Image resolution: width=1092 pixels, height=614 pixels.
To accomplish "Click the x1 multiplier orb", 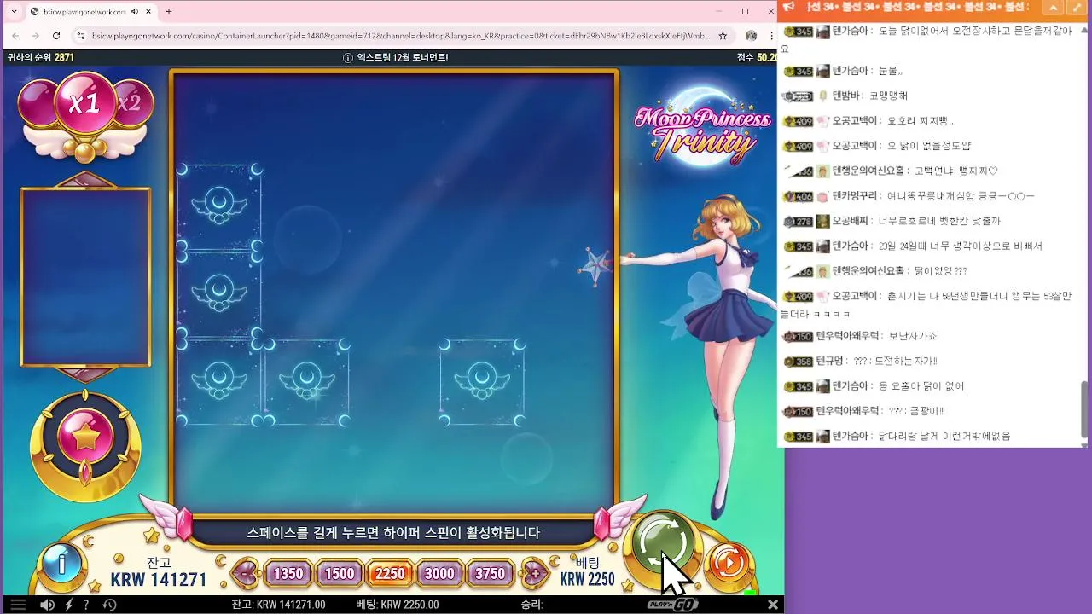I will 84,105.
